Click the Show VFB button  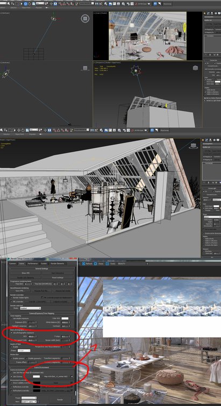(x=26, y=273)
